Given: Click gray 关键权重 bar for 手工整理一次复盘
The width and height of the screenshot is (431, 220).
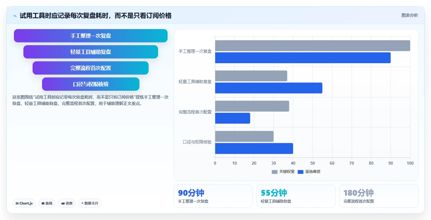Looking at the screenshot, I should tap(312, 46).
